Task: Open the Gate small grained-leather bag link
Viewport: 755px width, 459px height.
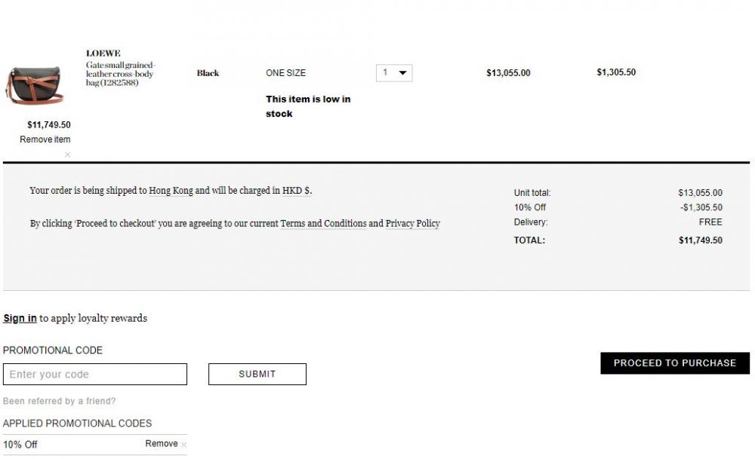Action: 120,74
